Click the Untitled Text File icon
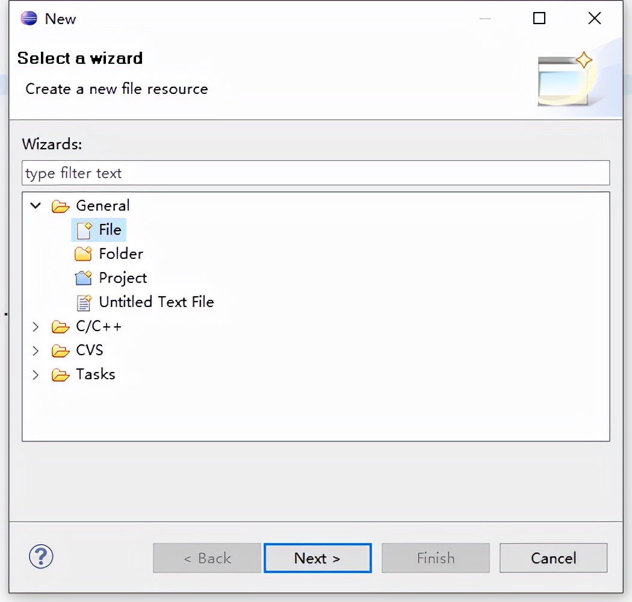The height and width of the screenshot is (602, 632). tap(84, 302)
